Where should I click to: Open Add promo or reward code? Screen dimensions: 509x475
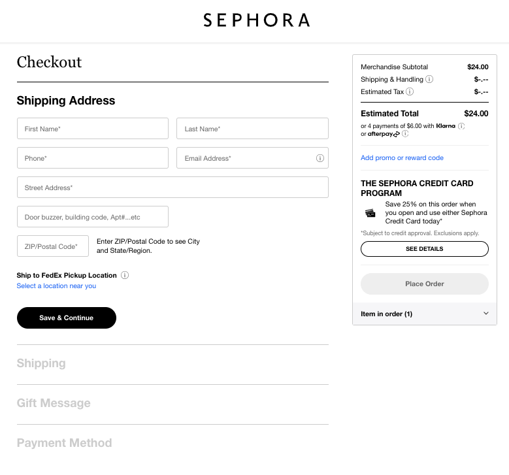pyautogui.click(x=402, y=158)
